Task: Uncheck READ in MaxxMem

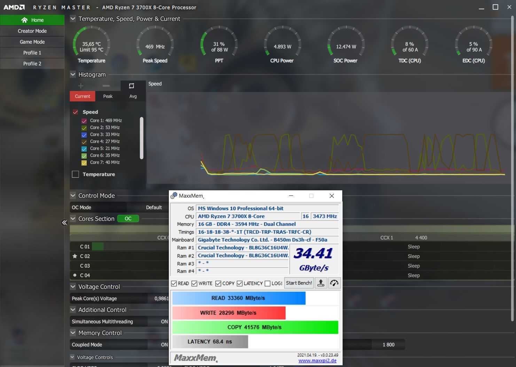Action: (x=174, y=283)
